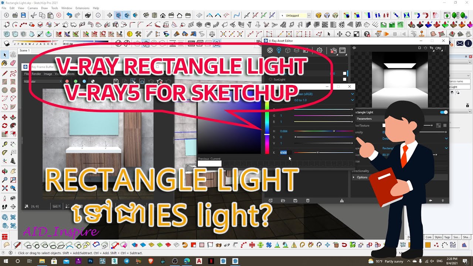Image resolution: width=473 pixels, height=266 pixels.
Task: Toggle the checkbox above the SunLight row
Action: pos(344,74)
